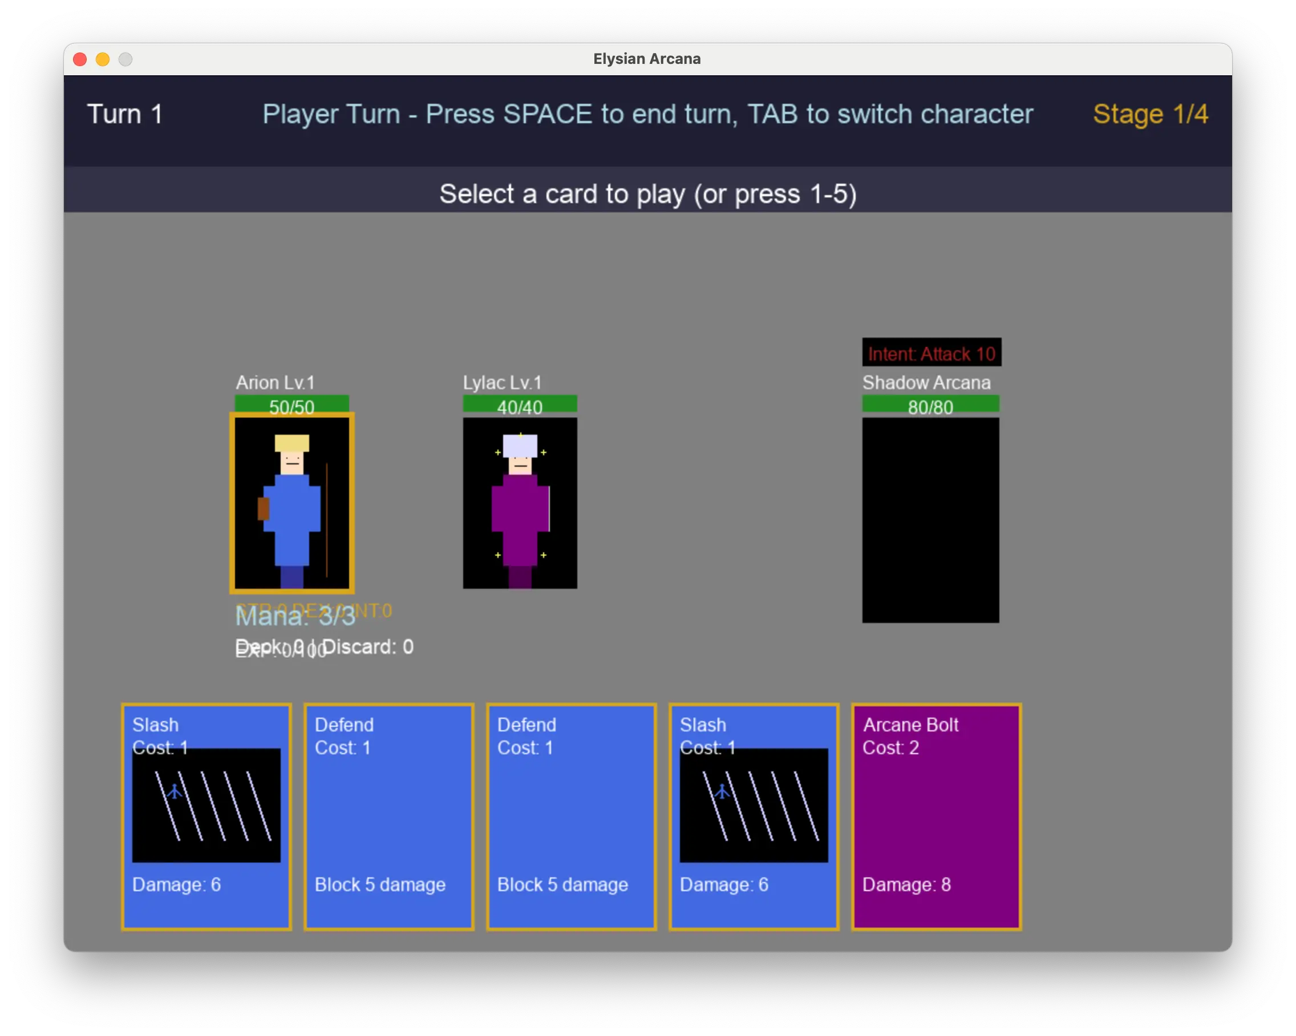Click Arion's 50/50 health bar
Viewport: 1296px width, 1036px height.
(x=291, y=404)
